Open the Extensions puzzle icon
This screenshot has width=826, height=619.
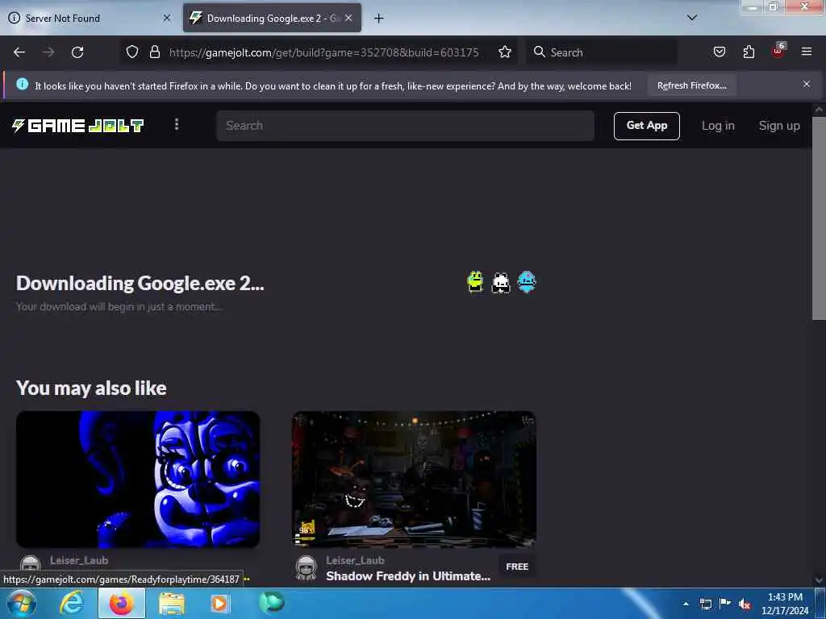click(x=749, y=52)
